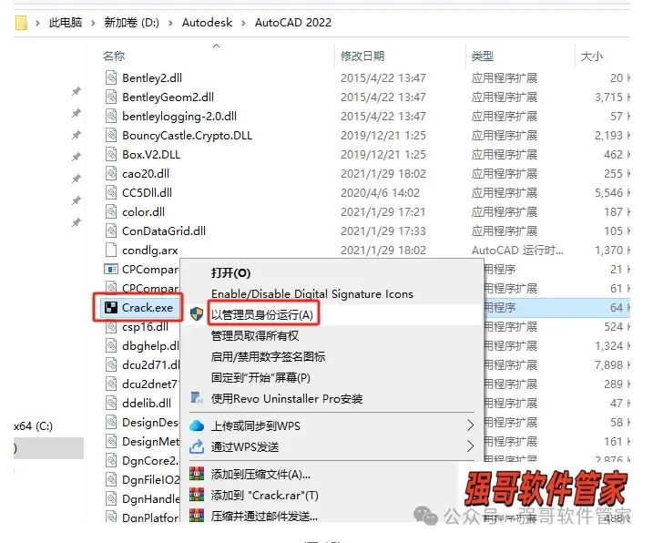This screenshot has width=653, height=543.
Task: Click the csp16.dll file icon
Action: click(111, 327)
